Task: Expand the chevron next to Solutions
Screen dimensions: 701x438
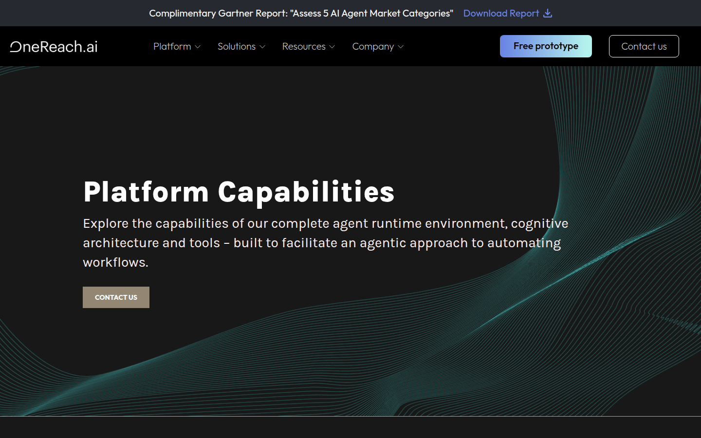Action: (262, 47)
